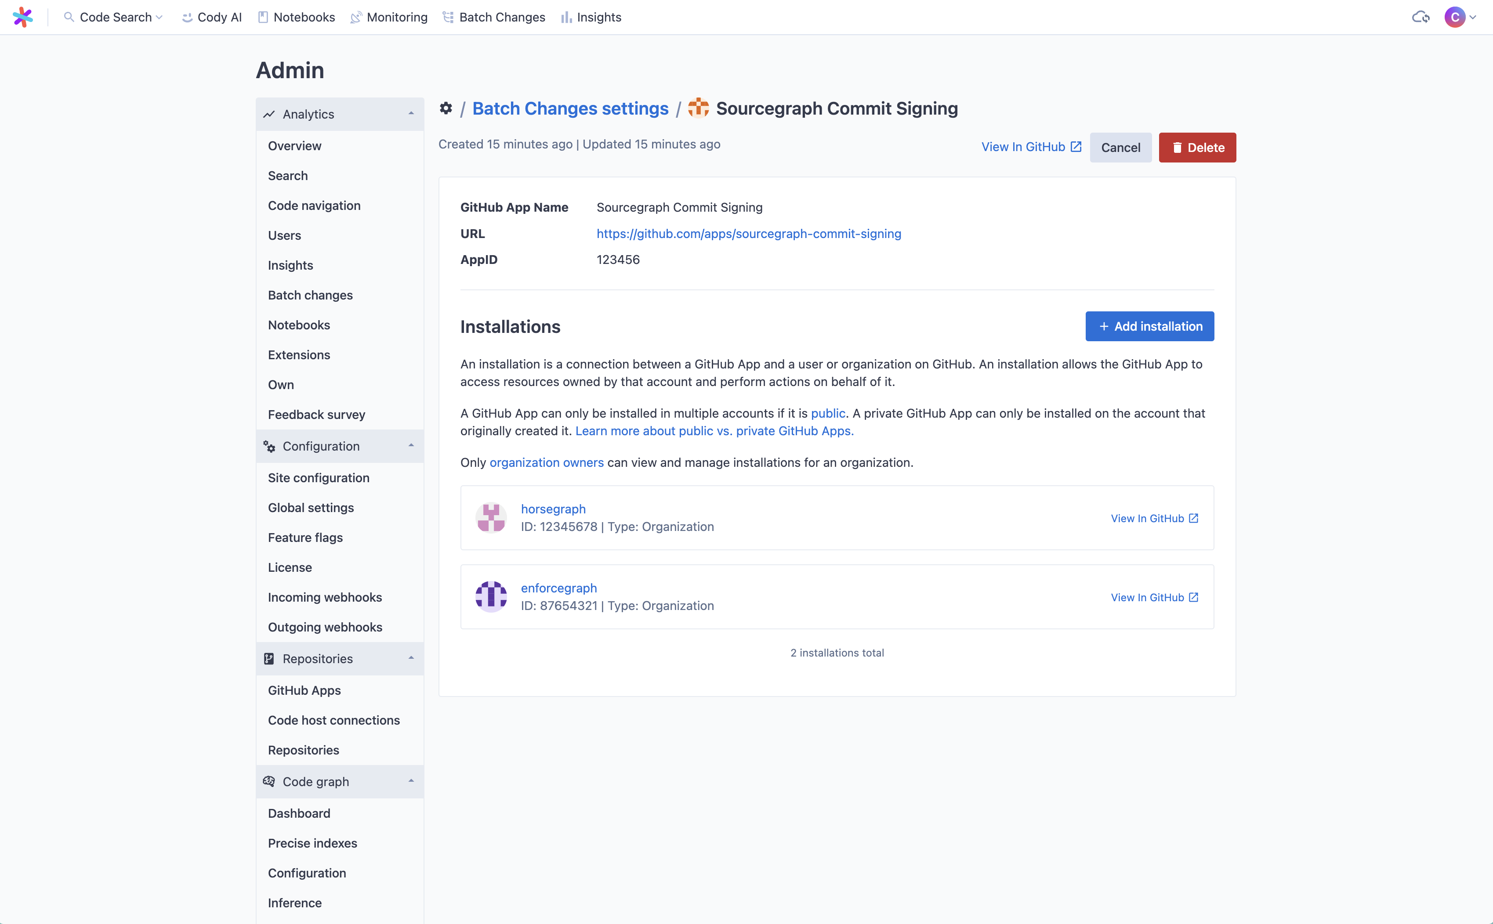Screen dimensions: 1493x924
Task: Click the Sourcegraph Commit Signing app icon
Action: pyautogui.click(x=699, y=108)
